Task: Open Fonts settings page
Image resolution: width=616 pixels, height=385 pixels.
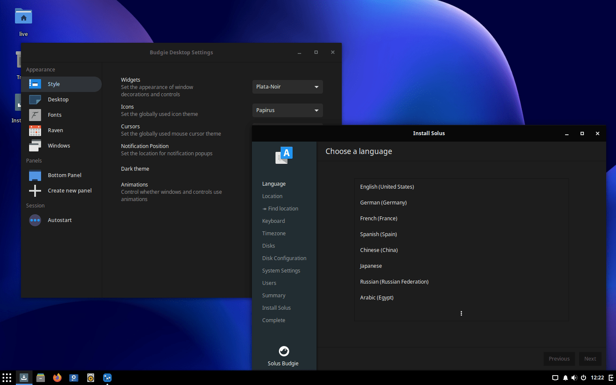Action: tap(62, 115)
